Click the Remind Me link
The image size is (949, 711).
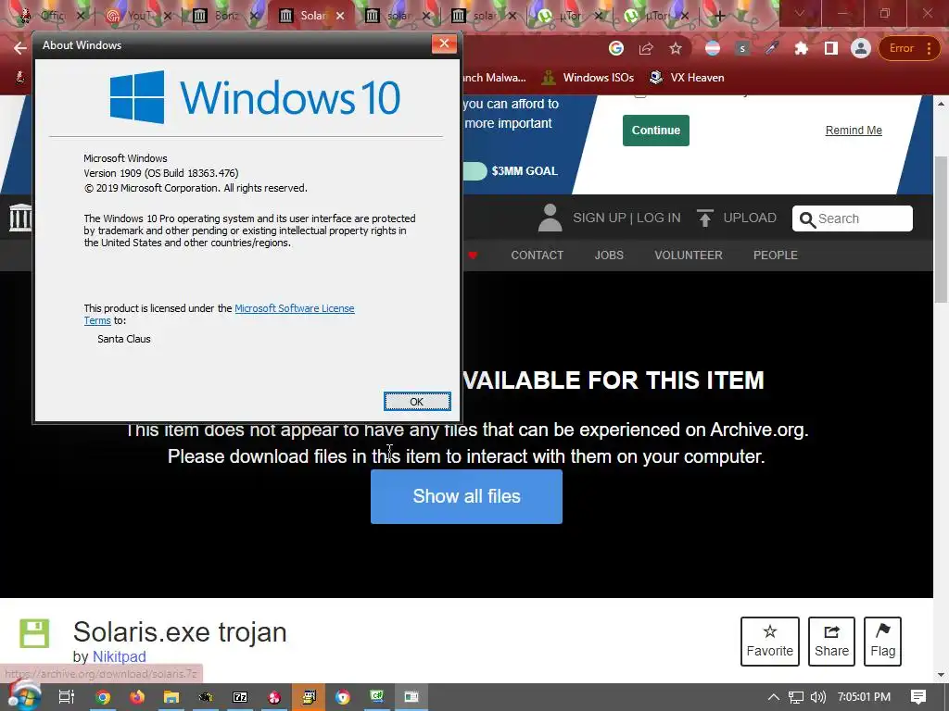(x=854, y=130)
